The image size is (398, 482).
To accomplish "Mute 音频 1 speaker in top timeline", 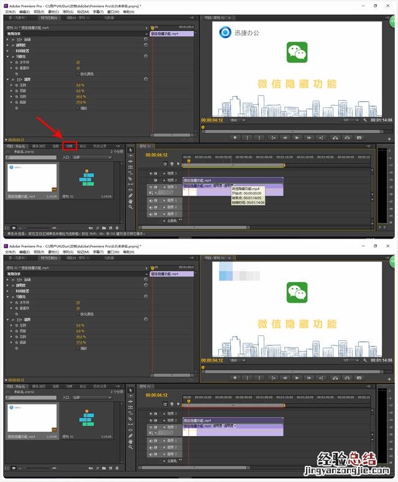I will click(x=151, y=201).
